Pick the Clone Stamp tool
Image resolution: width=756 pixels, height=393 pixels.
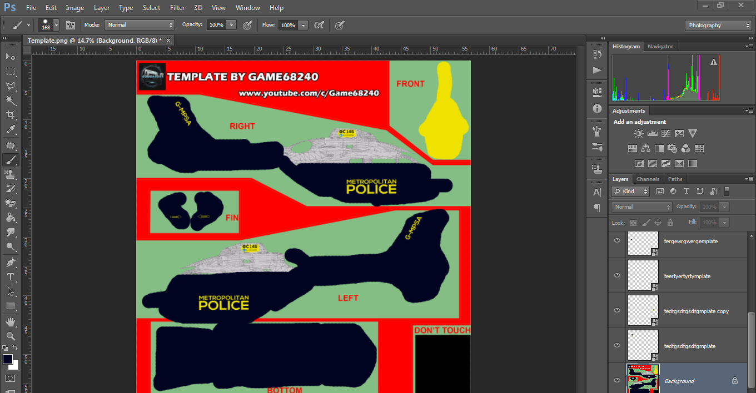click(10, 174)
